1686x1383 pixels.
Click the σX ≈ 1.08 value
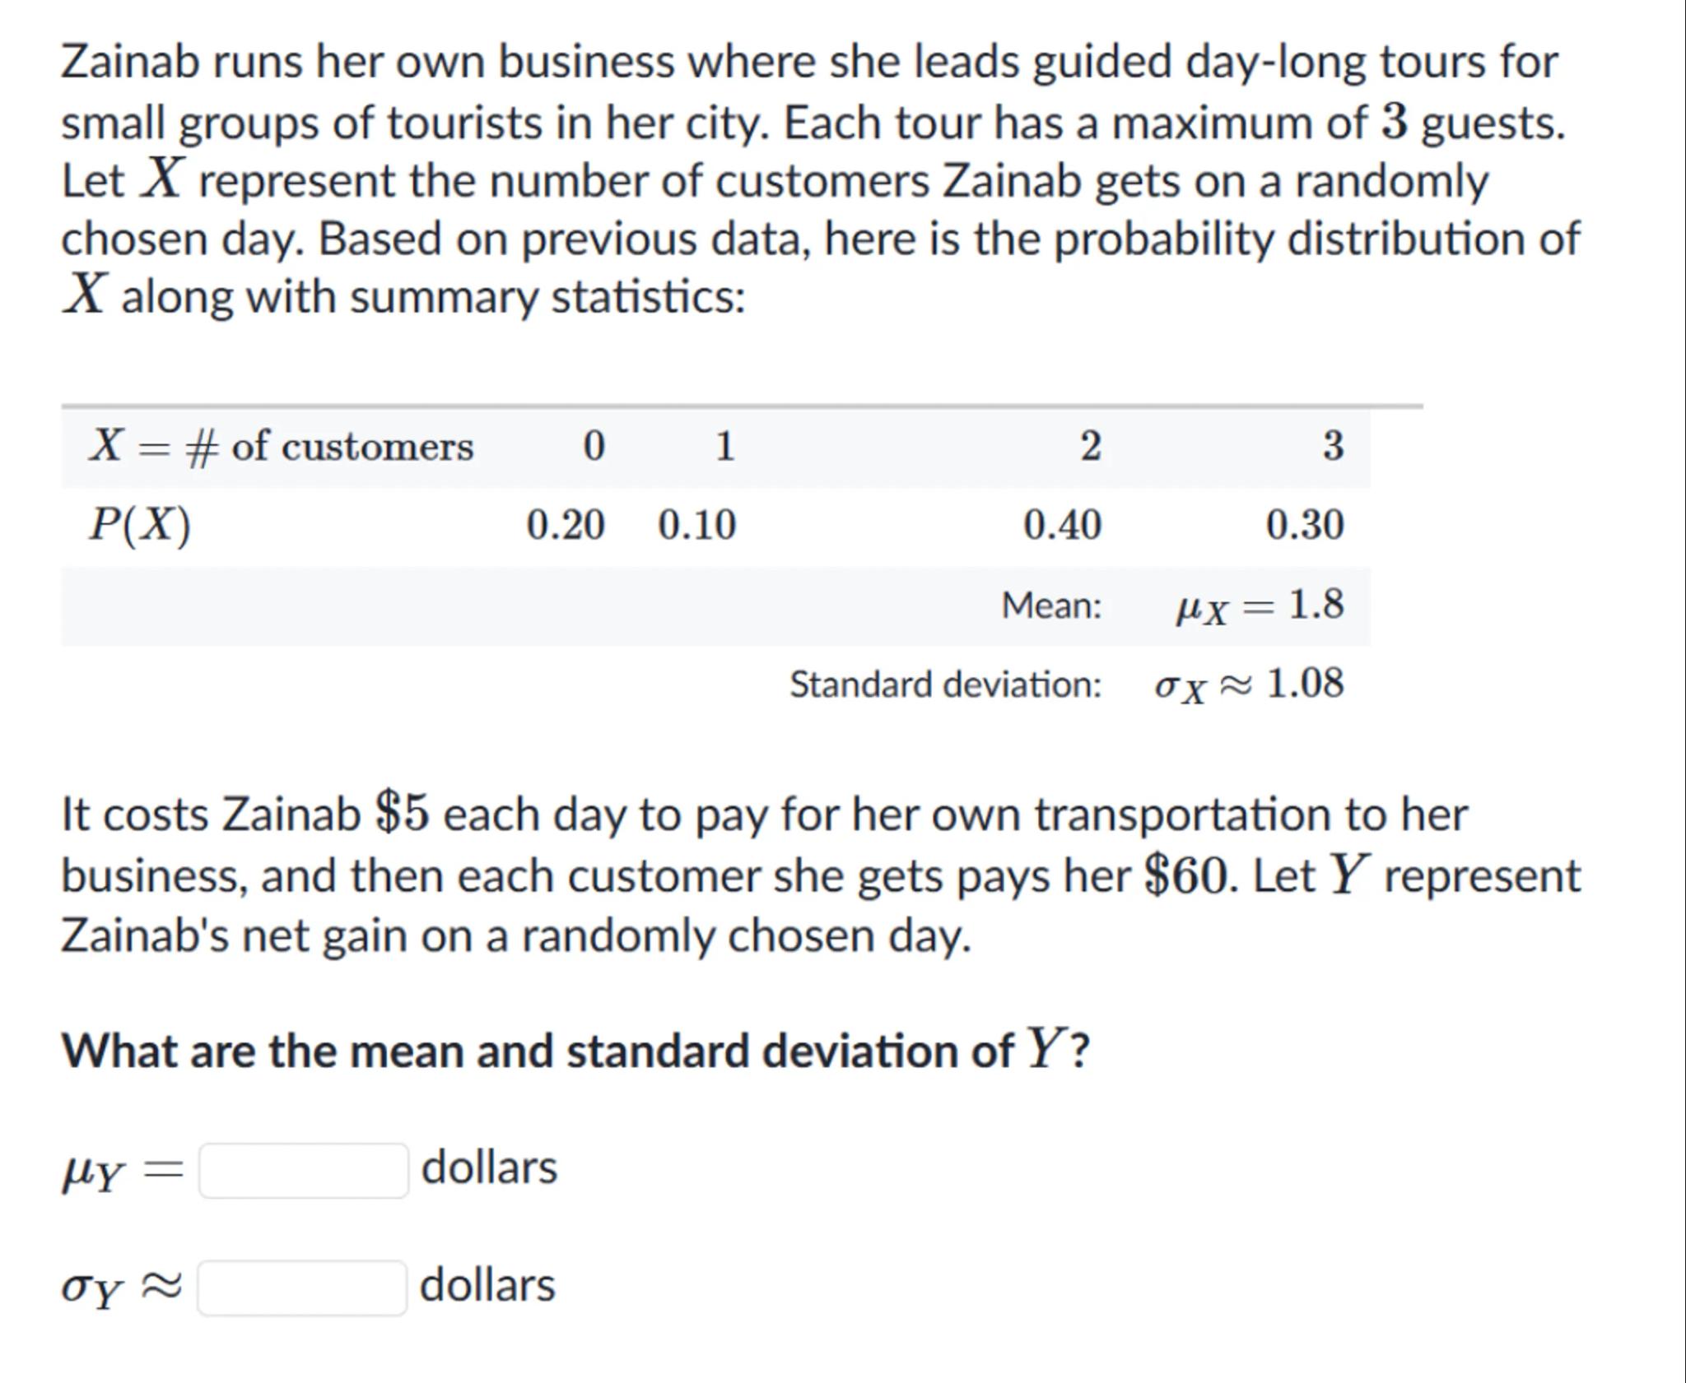(1249, 685)
